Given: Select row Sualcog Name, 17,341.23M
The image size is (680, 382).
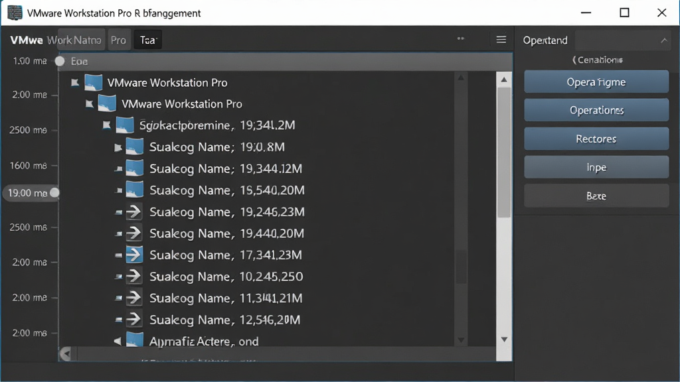Looking at the screenshot, I should [x=226, y=255].
